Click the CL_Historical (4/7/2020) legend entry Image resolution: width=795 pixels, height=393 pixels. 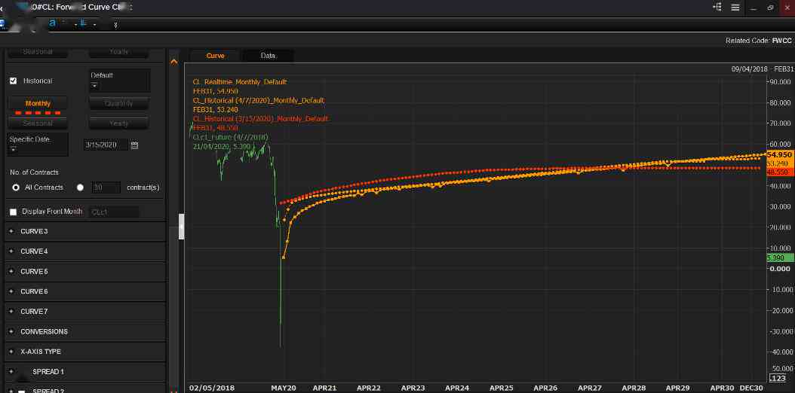[259, 100]
